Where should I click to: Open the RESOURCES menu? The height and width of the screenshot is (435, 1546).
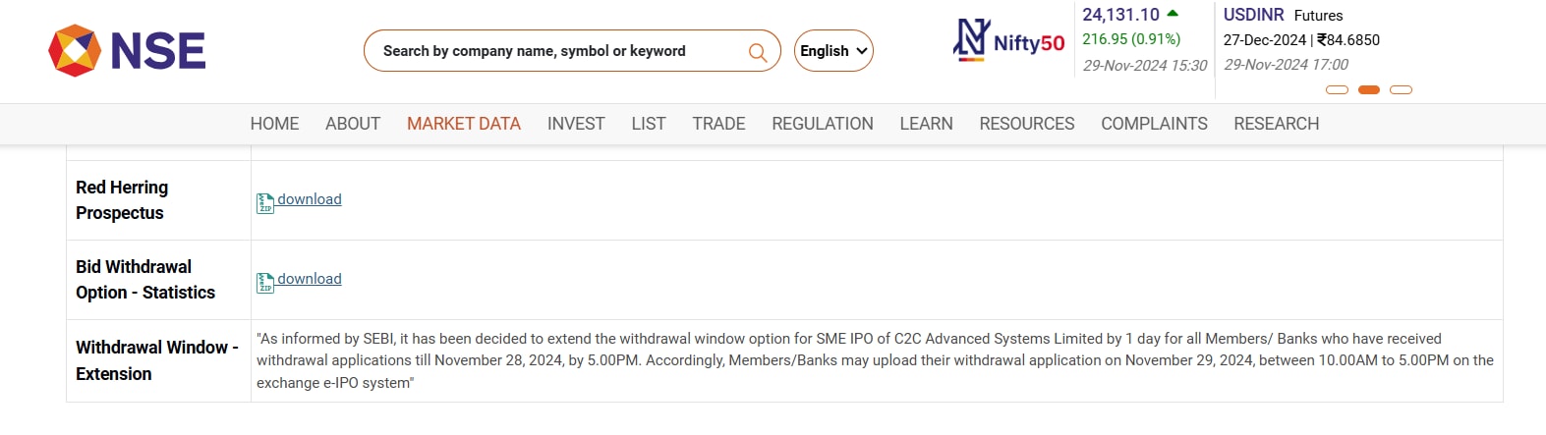pyautogui.click(x=1027, y=124)
